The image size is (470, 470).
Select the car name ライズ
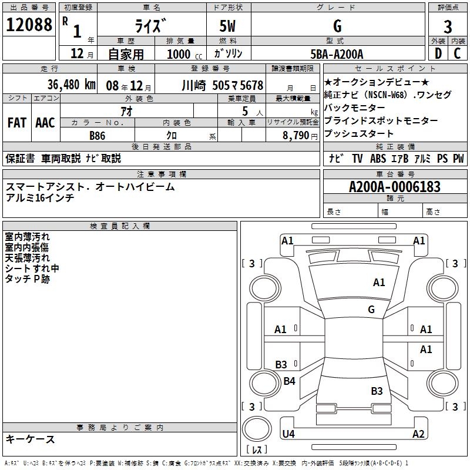[150, 26]
